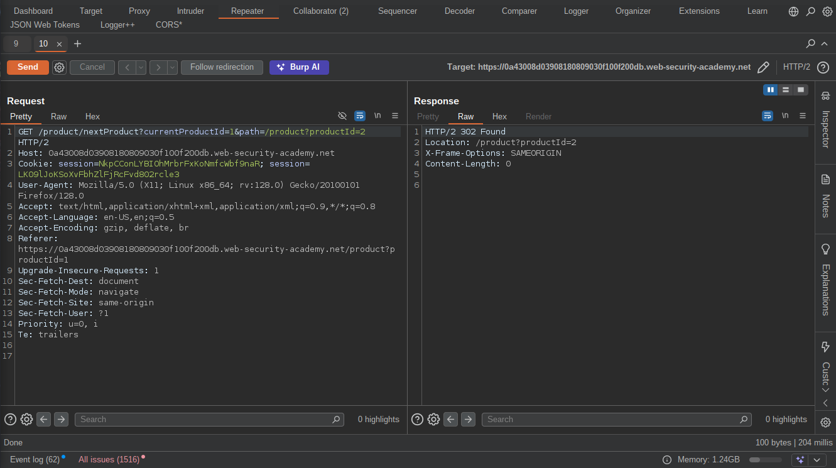Viewport: 836px width, 468px height.
Task: Open the send-request history dropdown arrow
Action: (140, 67)
